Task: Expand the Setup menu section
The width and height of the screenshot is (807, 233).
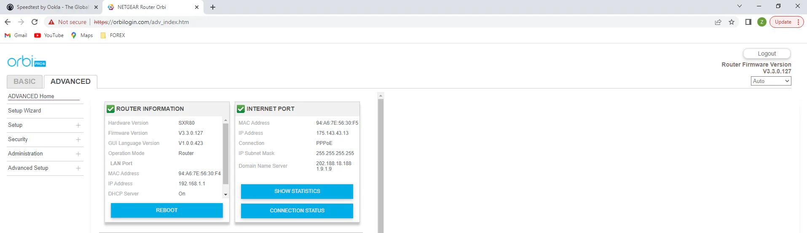Action: (78, 125)
